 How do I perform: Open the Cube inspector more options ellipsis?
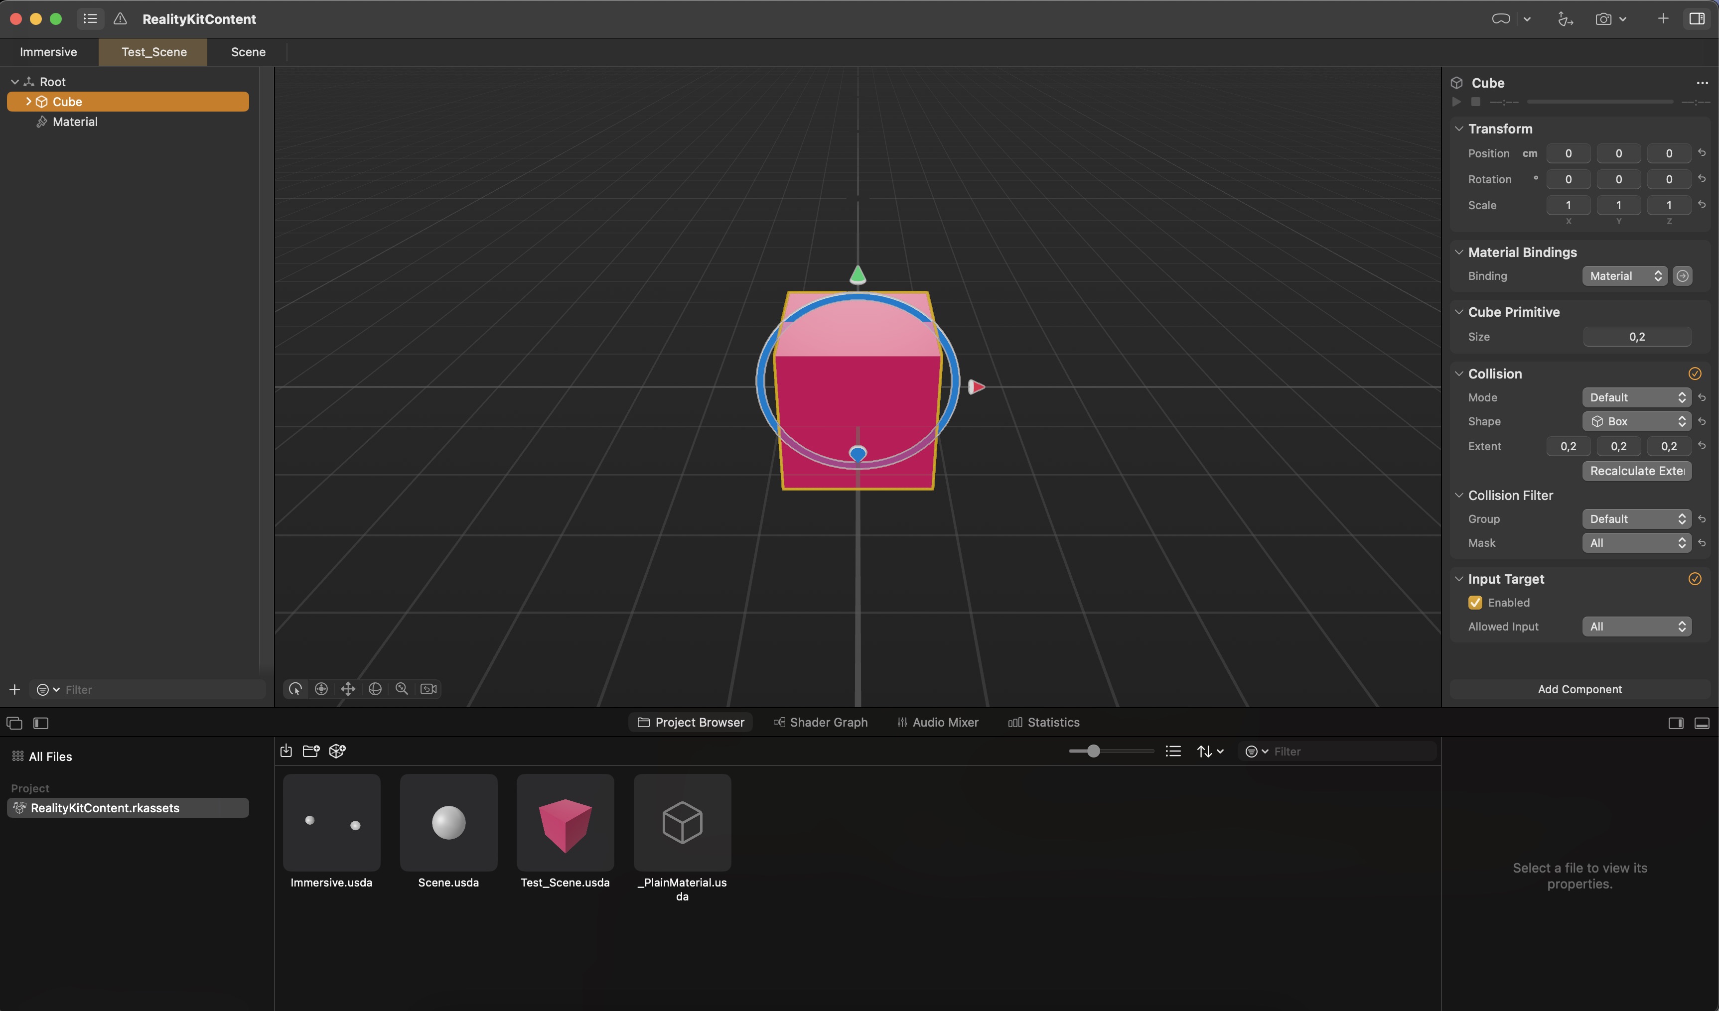click(x=1702, y=83)
